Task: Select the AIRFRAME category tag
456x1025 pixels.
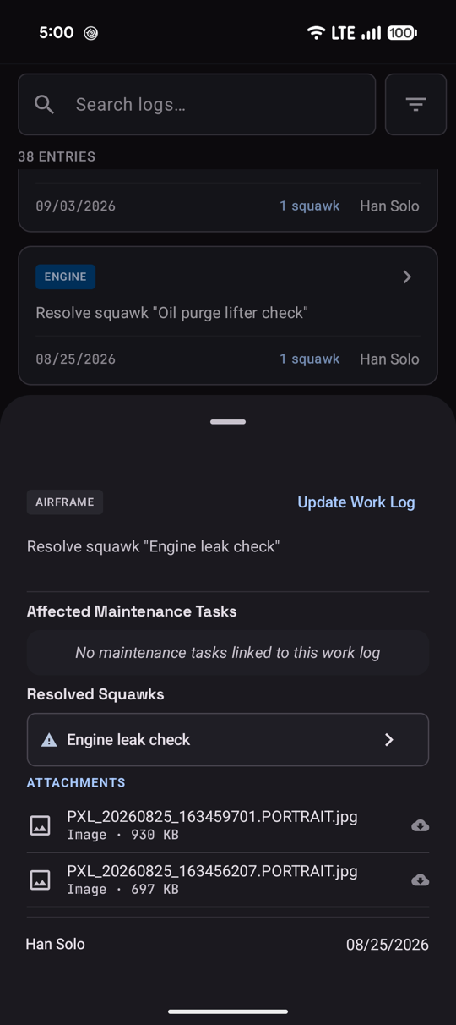Action: tap(65, 502)
